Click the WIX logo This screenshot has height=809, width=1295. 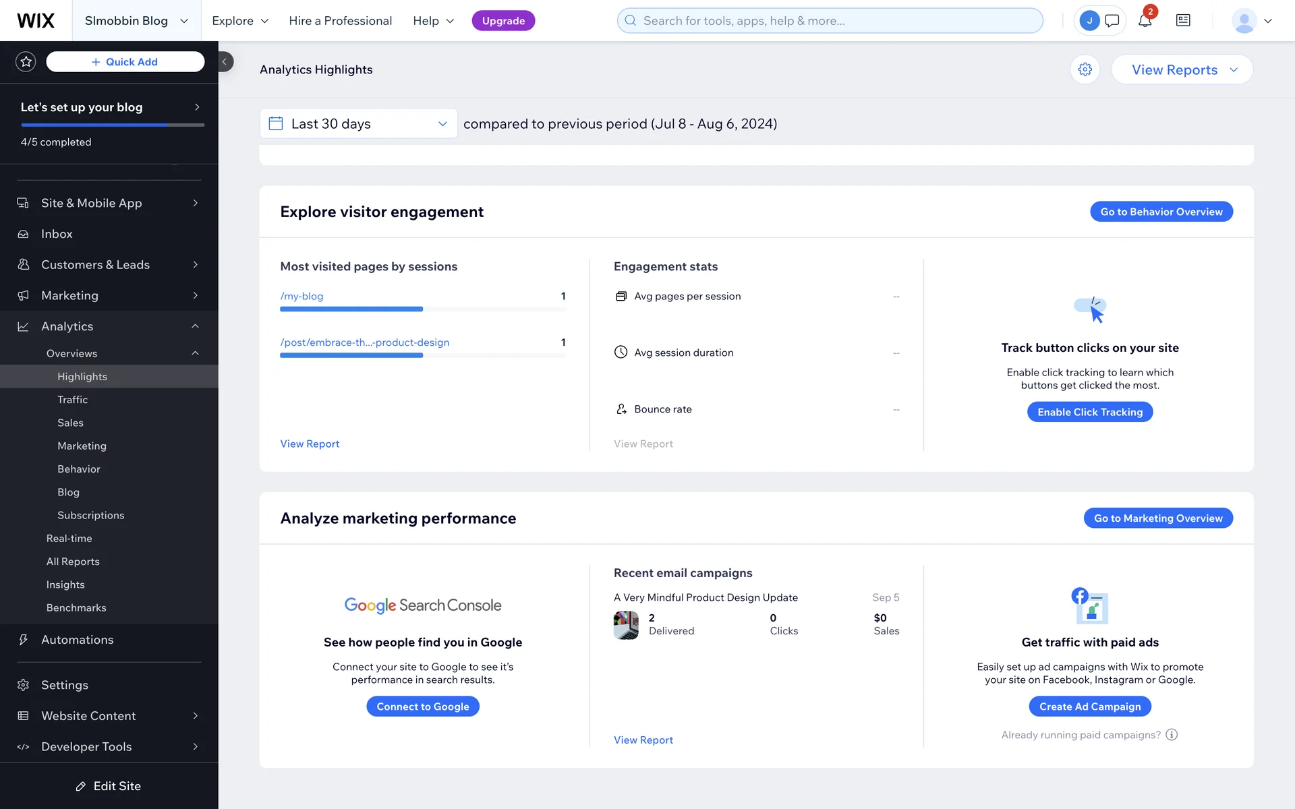(36, 21)
